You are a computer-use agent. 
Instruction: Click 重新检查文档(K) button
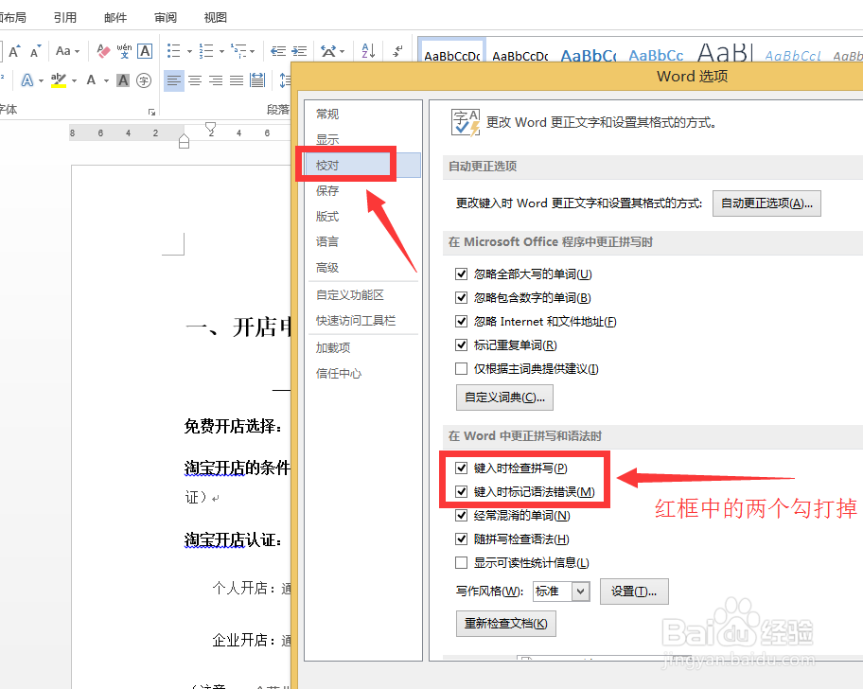506,624
